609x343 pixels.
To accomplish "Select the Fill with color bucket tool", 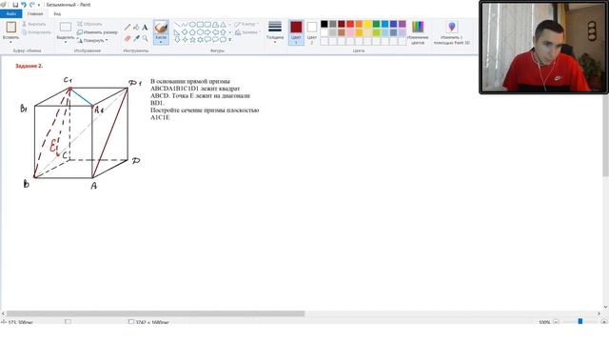I will click(x=136, y=28).
